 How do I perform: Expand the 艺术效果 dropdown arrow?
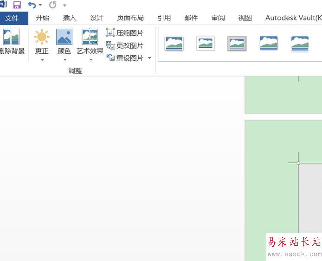(91, 60)
